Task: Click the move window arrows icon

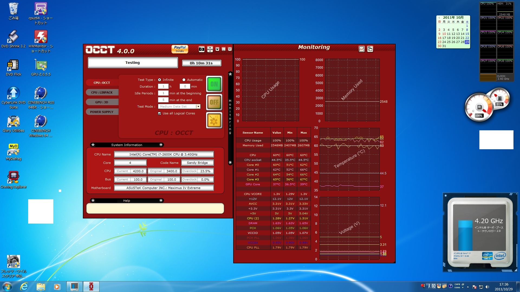Action: click(x=210, y=49)
